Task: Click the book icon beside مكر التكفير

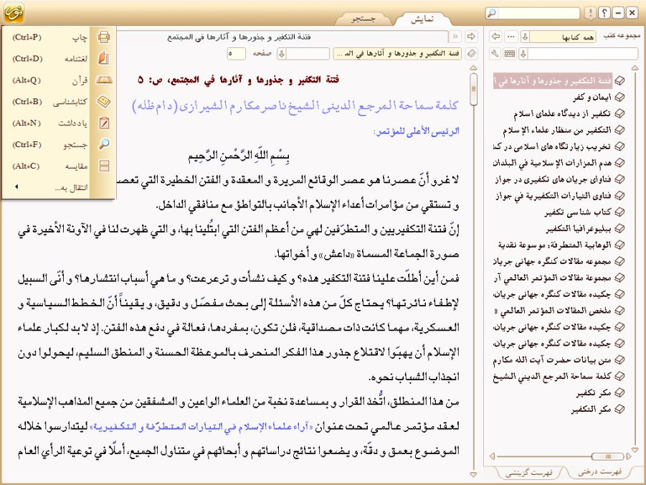Action: pyautogui.click(x=619, y=409)
